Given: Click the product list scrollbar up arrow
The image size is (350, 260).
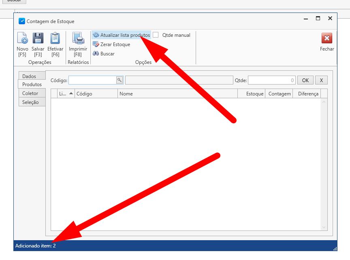Looking at the screenshot, I should click(324, 101).
